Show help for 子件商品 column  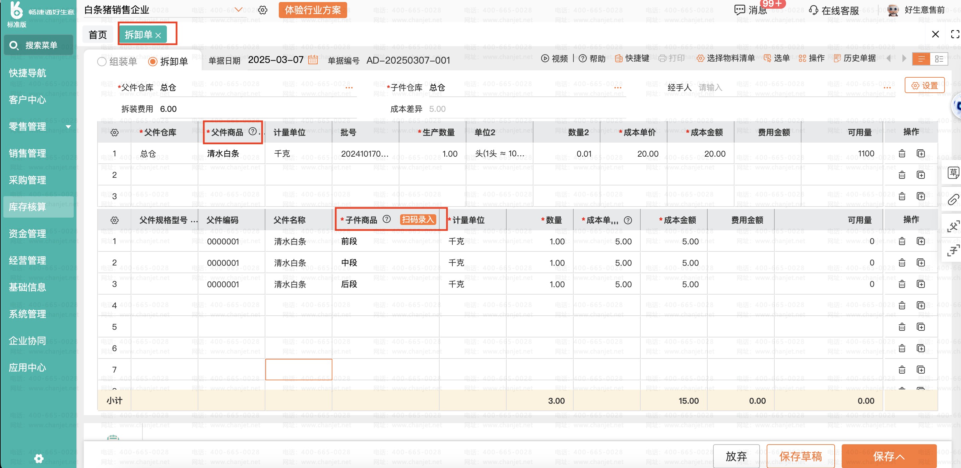[387, 219]
